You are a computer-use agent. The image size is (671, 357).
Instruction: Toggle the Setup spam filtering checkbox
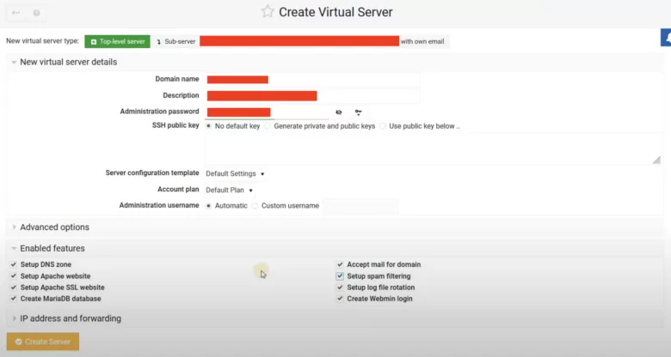[x=340, y=276]
